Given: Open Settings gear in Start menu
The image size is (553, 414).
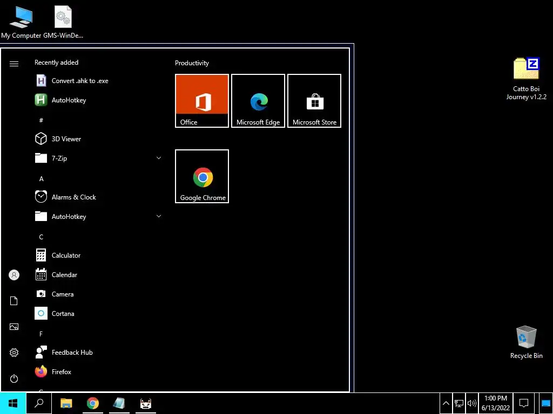Looking at the screenshot, I should 14,353.
